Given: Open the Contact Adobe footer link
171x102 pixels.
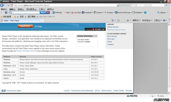Looking at the screenshot, I should [118, 91].
